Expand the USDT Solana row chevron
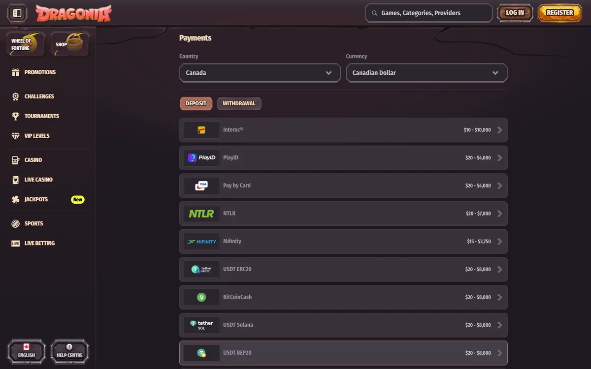 [x=500, y=325]
